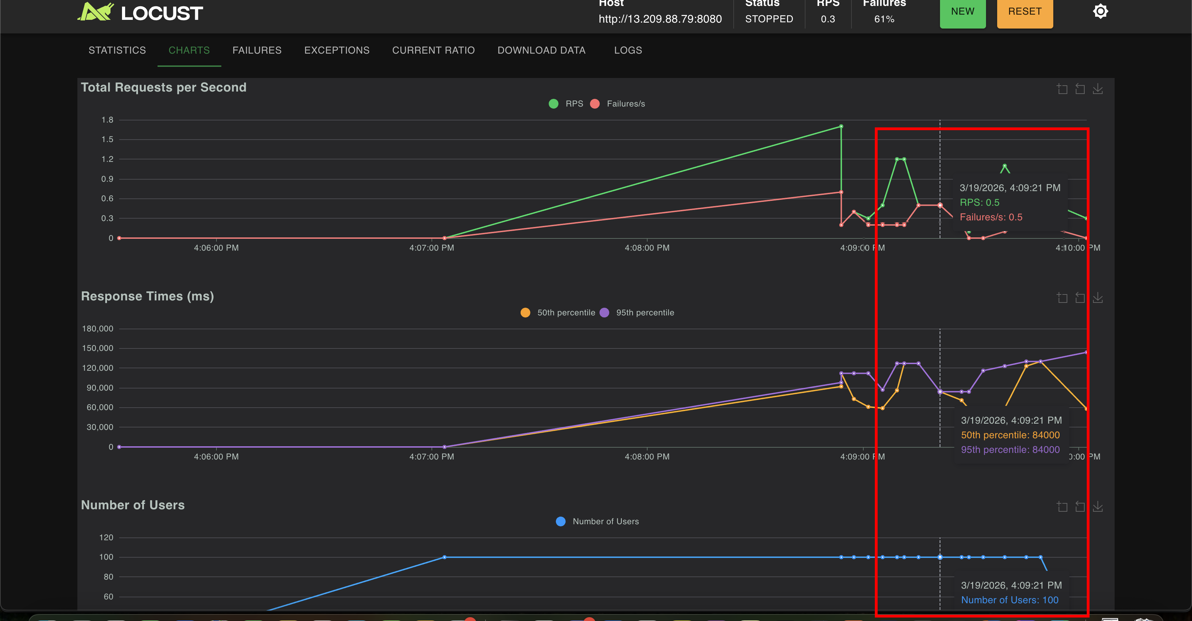Click the Number of Users point where ramp reaches 100

(x=444, y=557)
